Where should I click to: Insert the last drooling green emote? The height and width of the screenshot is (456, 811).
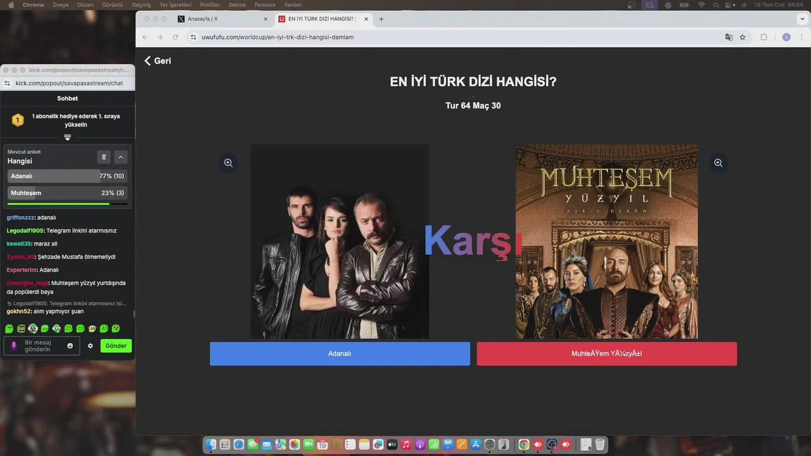[116, 329]
